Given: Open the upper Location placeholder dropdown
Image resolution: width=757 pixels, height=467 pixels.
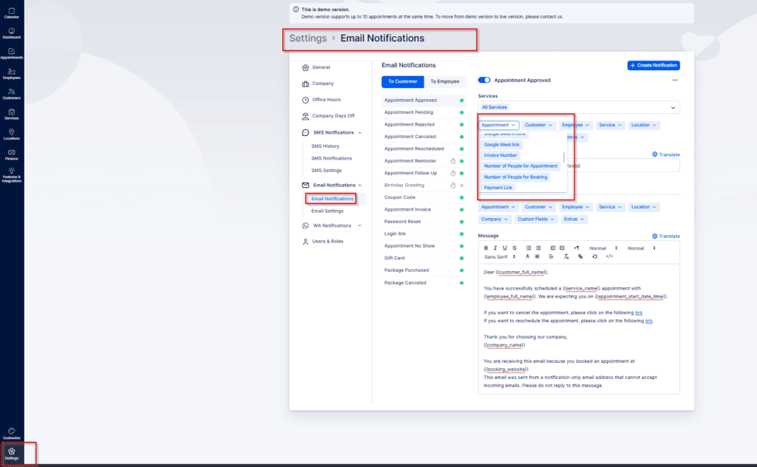Looking at the screenshot, I should point(644,125).
